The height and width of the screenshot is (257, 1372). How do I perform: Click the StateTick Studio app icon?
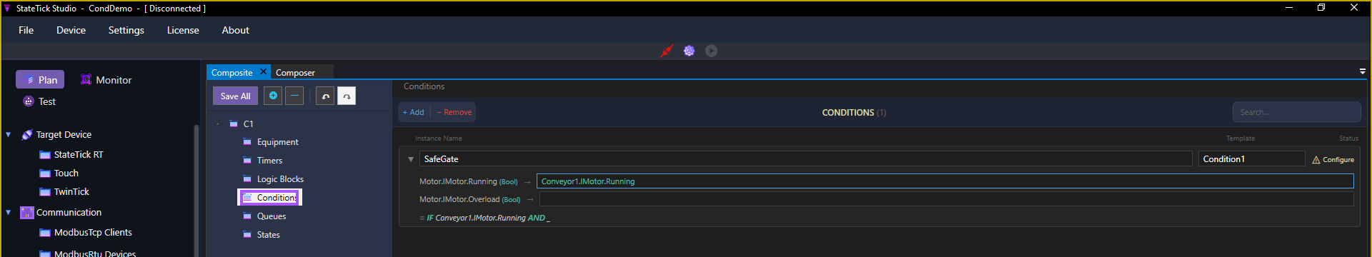[7, 8]
